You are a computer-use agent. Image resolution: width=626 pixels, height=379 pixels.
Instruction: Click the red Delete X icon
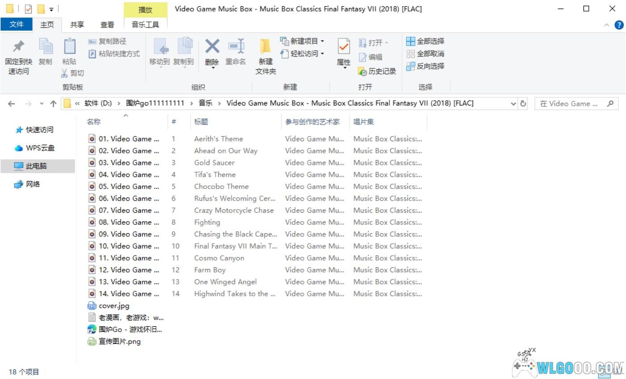click(212, 46)
